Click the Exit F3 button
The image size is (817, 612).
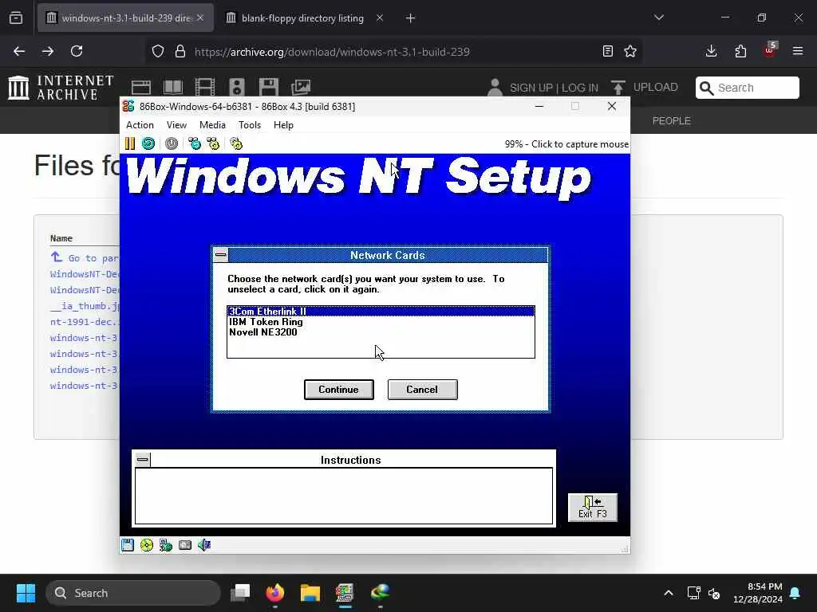pyautogui.click(x=593, y=508)
